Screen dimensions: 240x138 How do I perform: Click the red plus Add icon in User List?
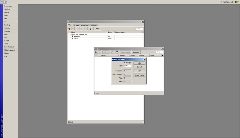[69, 28]
